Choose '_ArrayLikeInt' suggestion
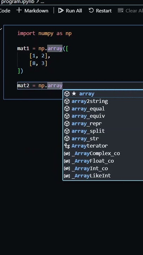The image size is (143, 255). pyautogui.click(x=103, y=176)
